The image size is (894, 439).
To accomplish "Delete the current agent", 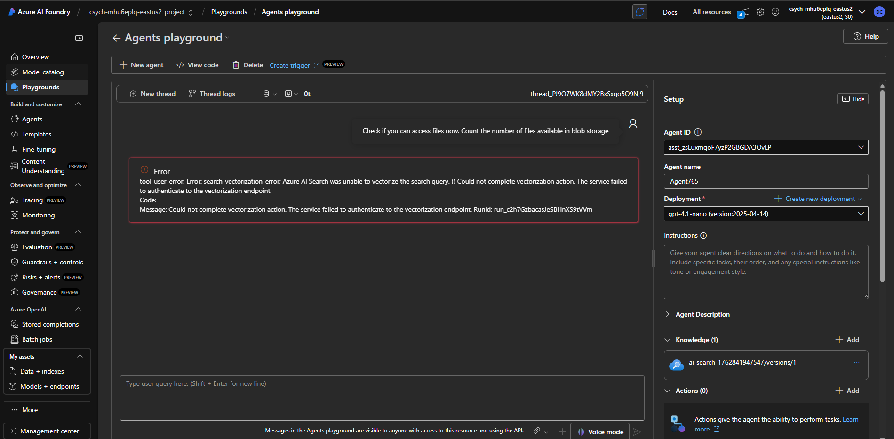I will coord(248,65).
